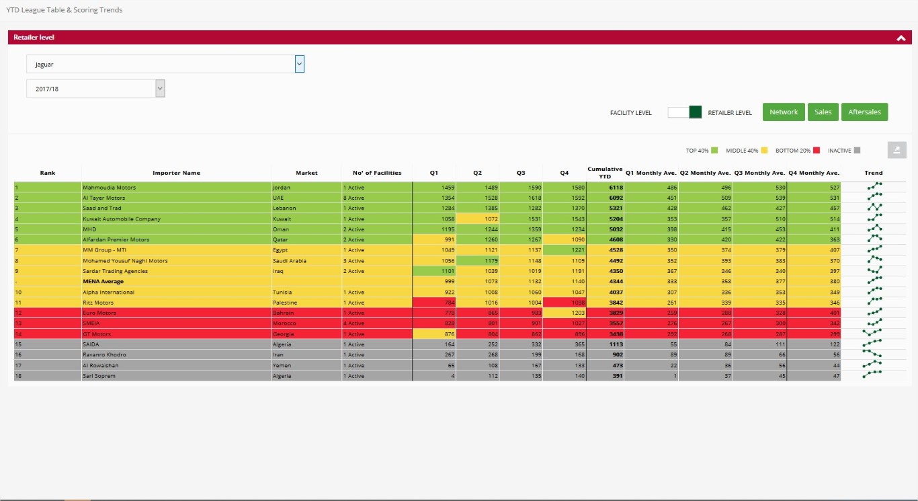
Task: Click the MENA Average trend sparkline
Action: pyautogui.click(x=874, y=282)
